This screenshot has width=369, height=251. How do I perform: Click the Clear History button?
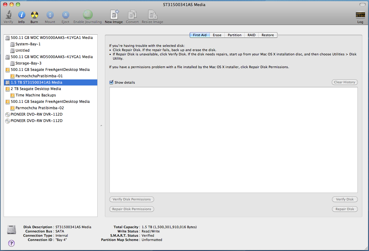click(x=345, y=82)
